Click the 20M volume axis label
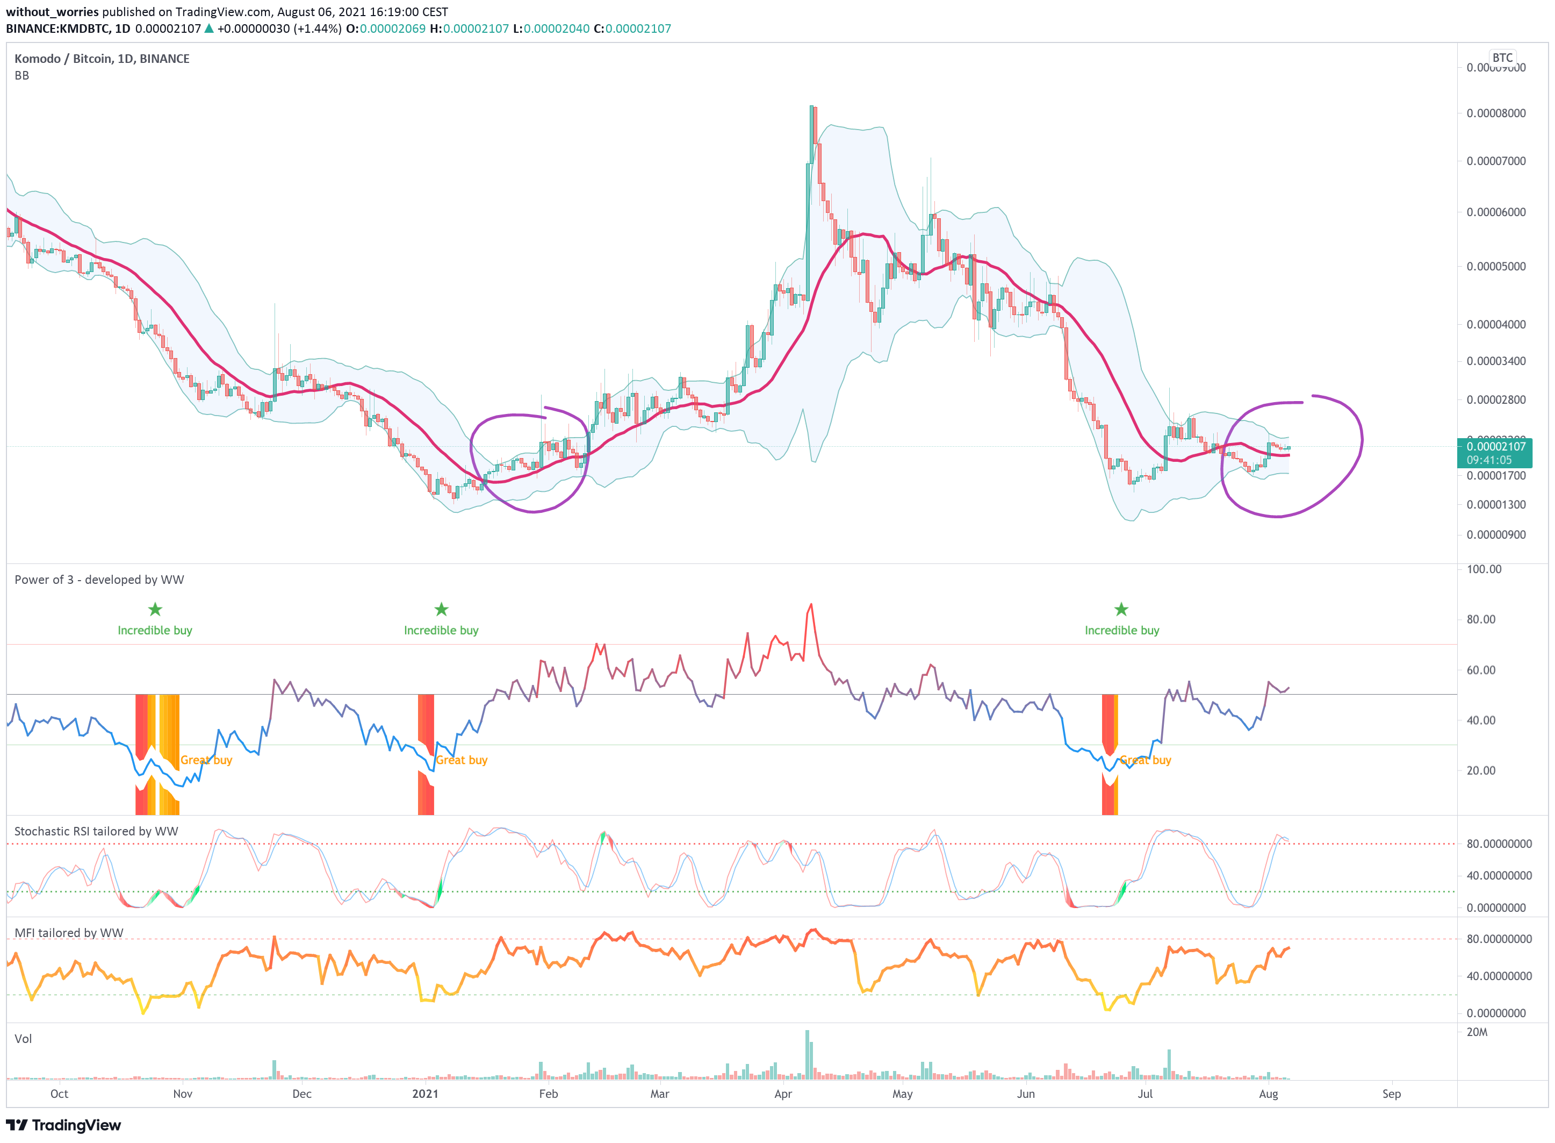Viewport: 1555px width, 1143px height. (1476, 1032)
